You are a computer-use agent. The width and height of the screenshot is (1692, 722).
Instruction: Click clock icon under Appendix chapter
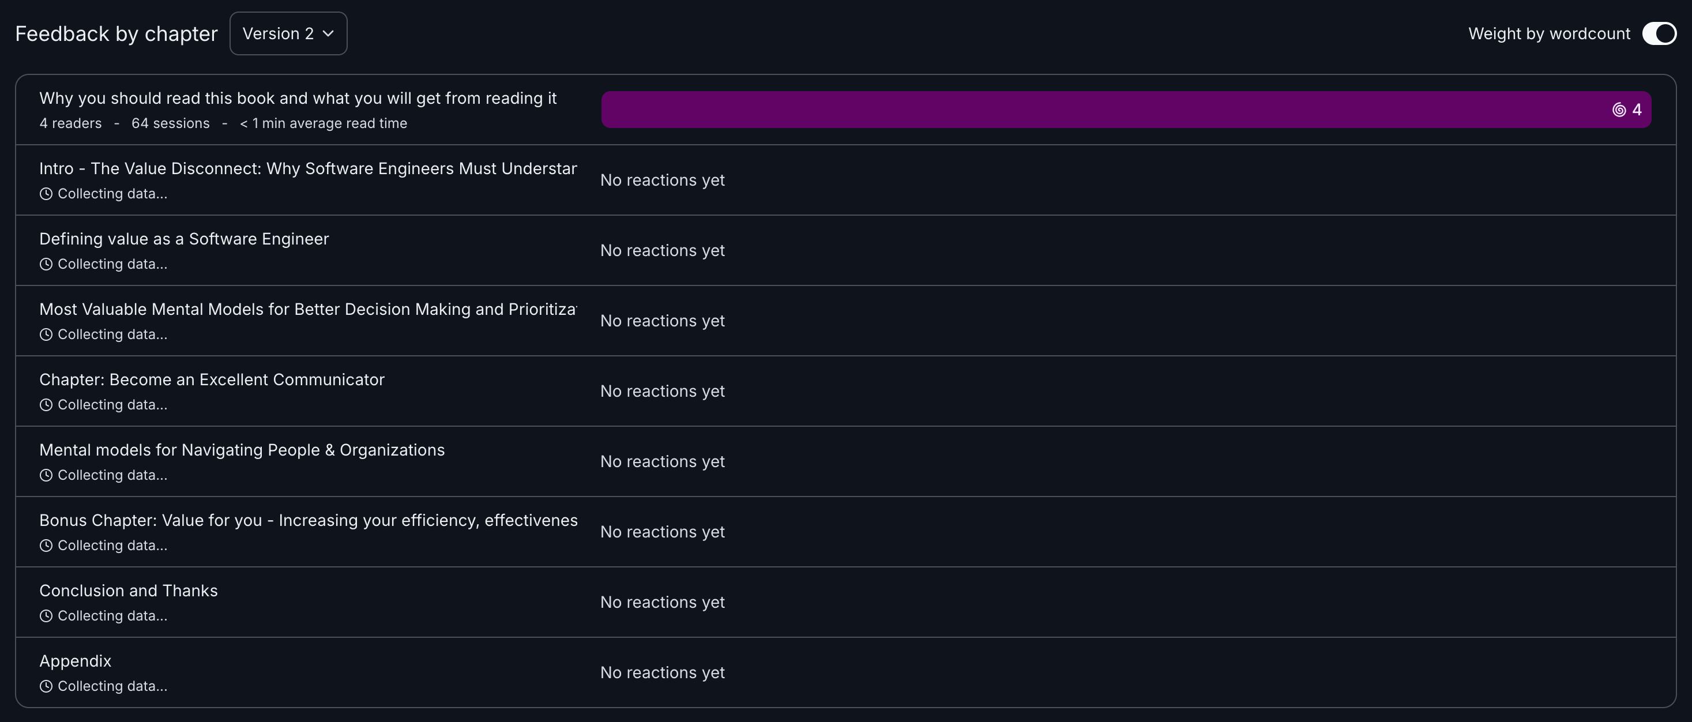click(x=46, y=686)
